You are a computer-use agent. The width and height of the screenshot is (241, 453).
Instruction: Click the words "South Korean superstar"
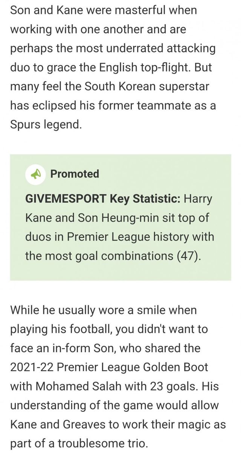[147, 87]
